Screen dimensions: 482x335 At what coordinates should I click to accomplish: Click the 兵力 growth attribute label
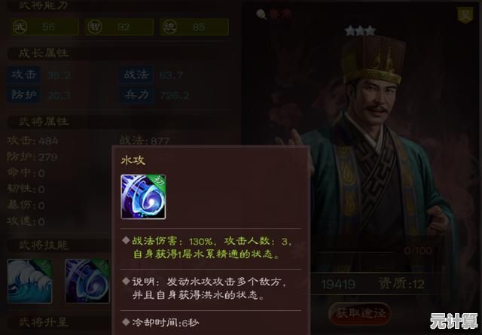pos(136,96)
